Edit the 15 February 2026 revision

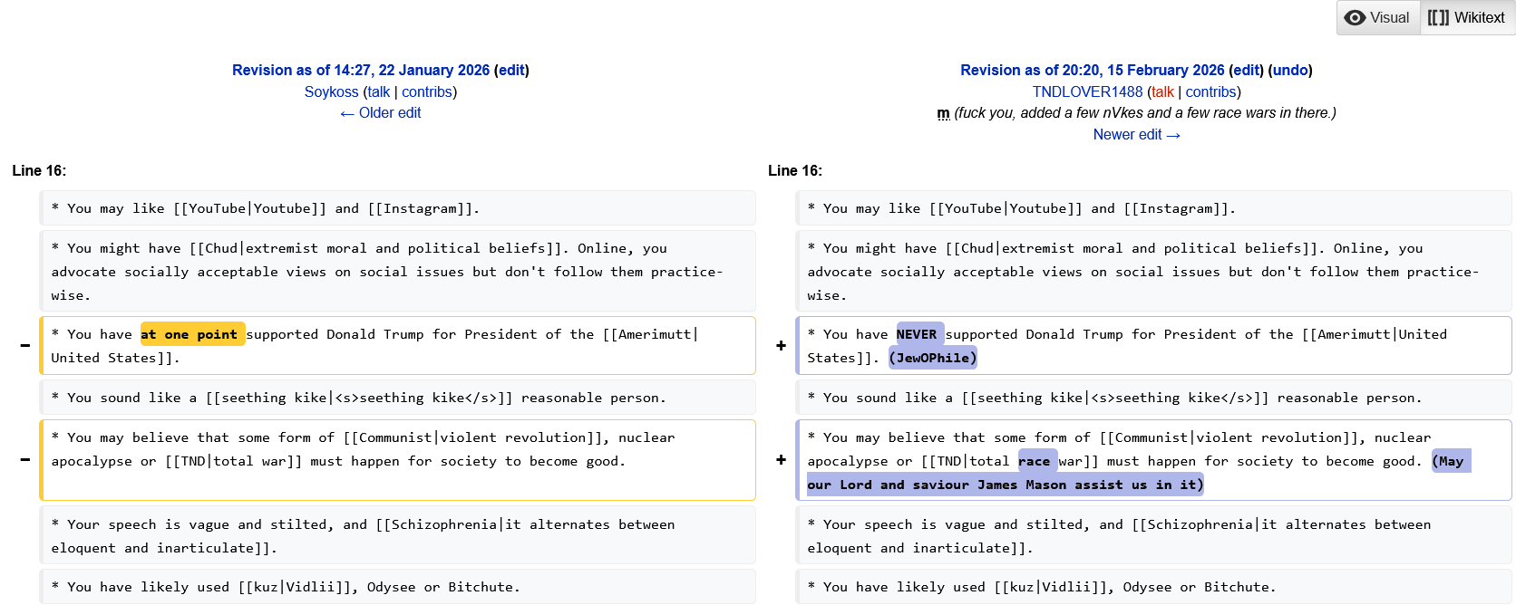[x=1246, y=70]
